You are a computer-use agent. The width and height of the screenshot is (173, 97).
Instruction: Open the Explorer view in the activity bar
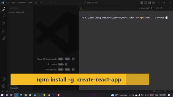4,9
